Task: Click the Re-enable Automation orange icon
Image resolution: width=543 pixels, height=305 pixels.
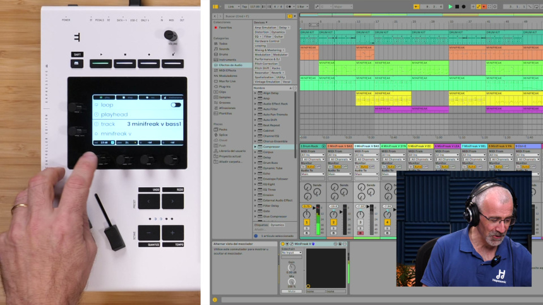Action: (484, 6)
